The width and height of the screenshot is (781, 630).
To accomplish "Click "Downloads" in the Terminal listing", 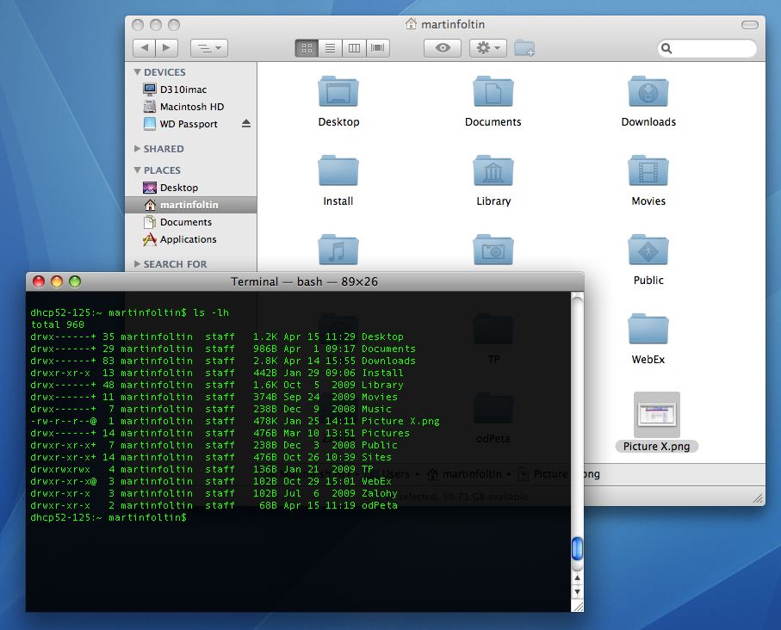I will point(388,361).
